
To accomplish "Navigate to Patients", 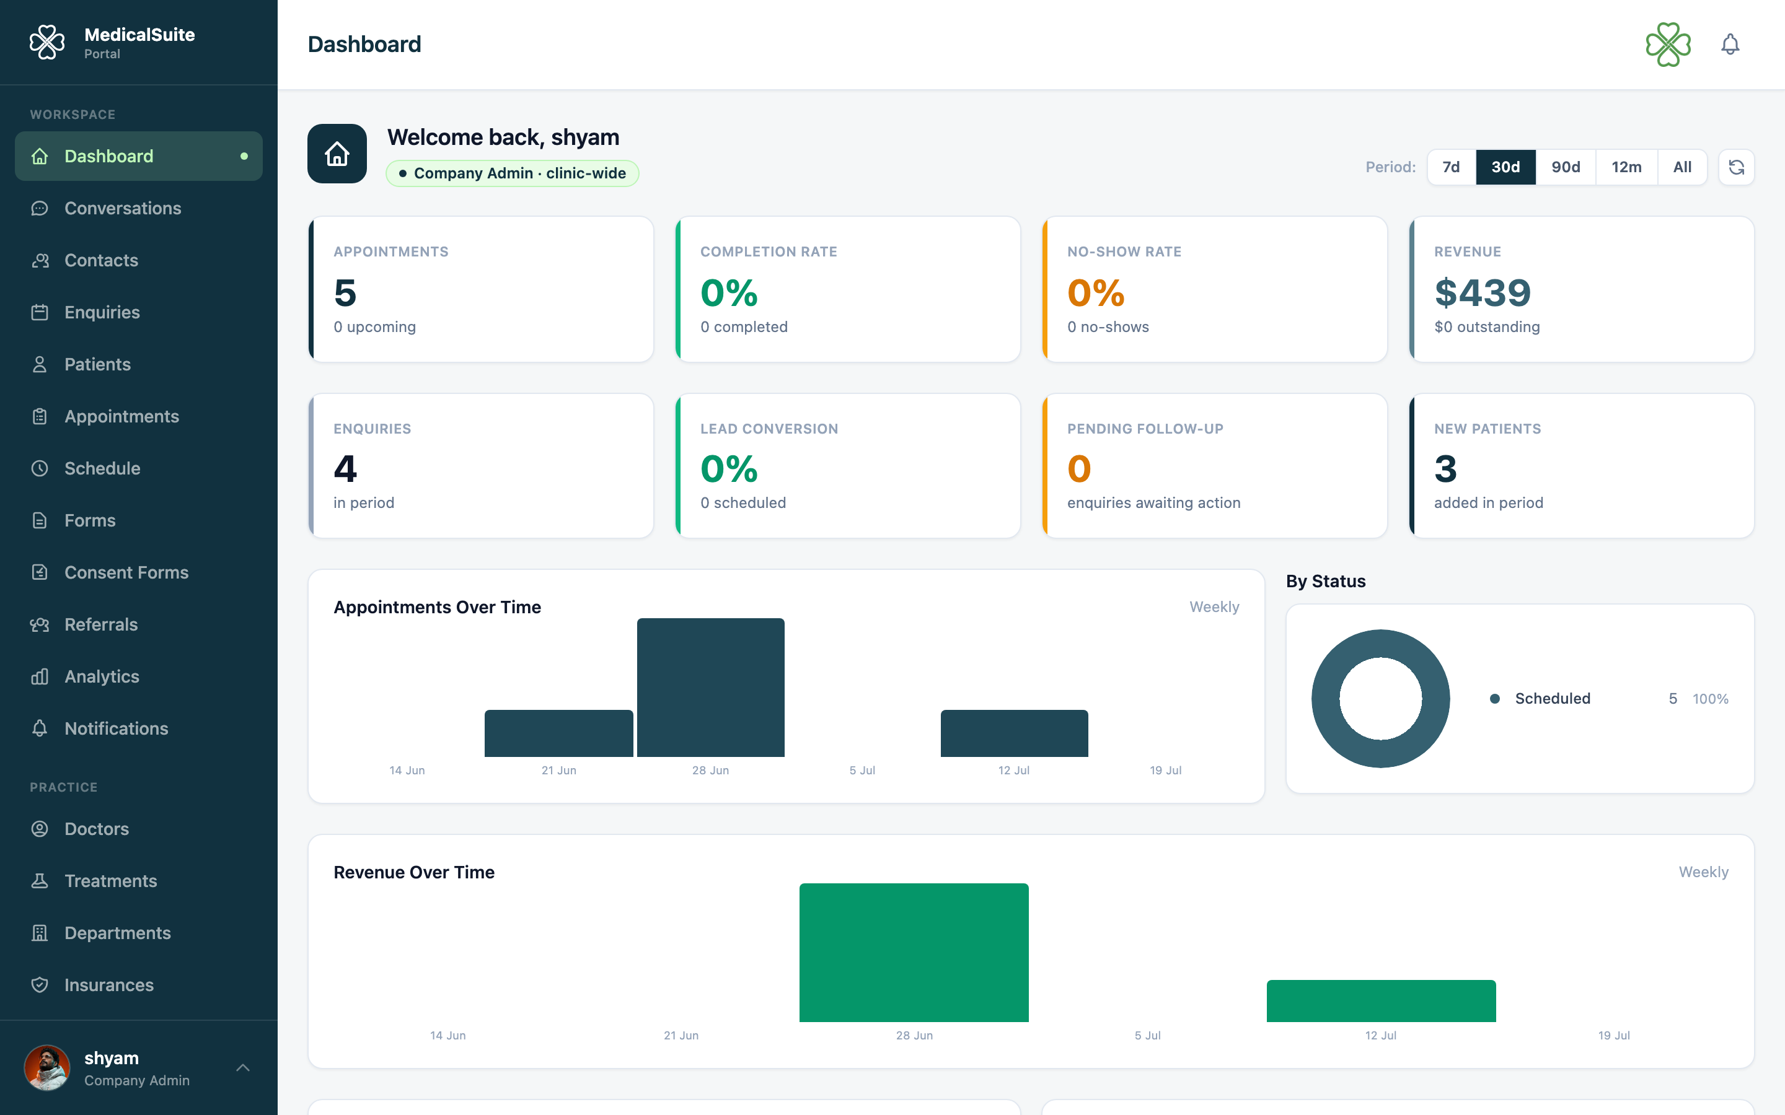I will click(139, 364).
